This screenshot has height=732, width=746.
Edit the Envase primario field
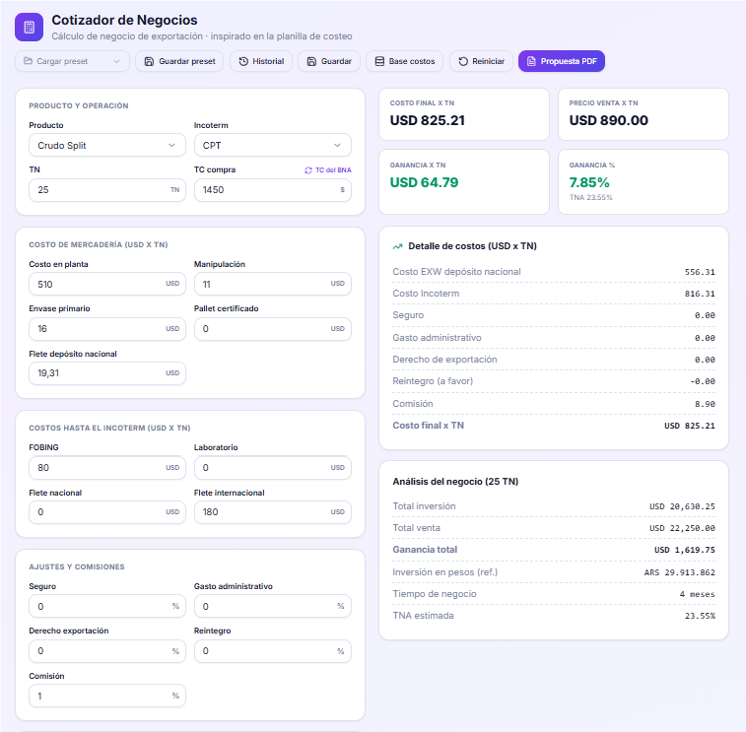click(x=107, y=329)
